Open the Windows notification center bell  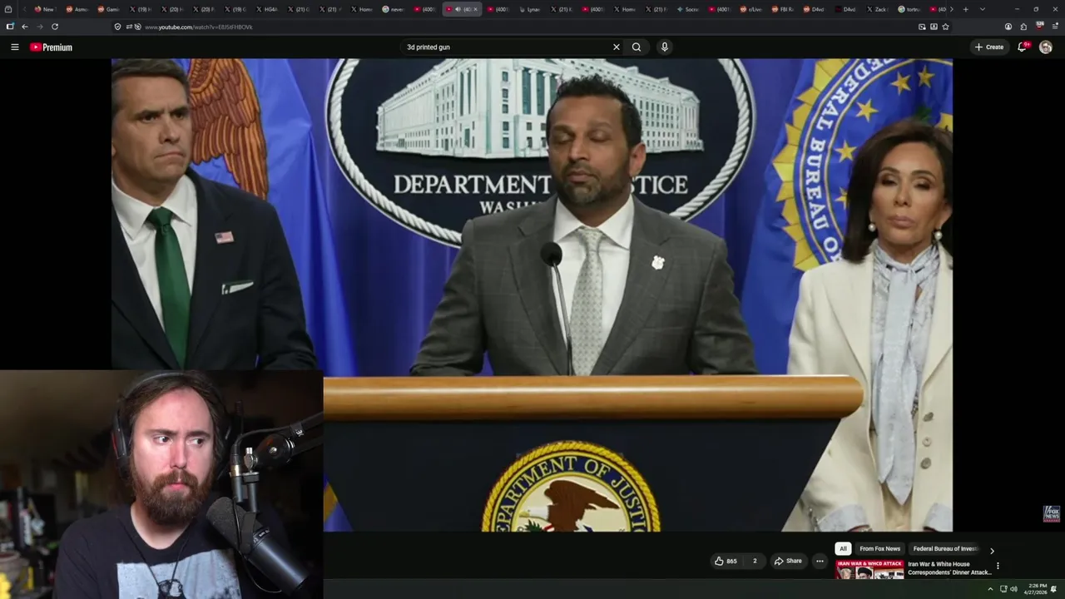click(1054, 589)
